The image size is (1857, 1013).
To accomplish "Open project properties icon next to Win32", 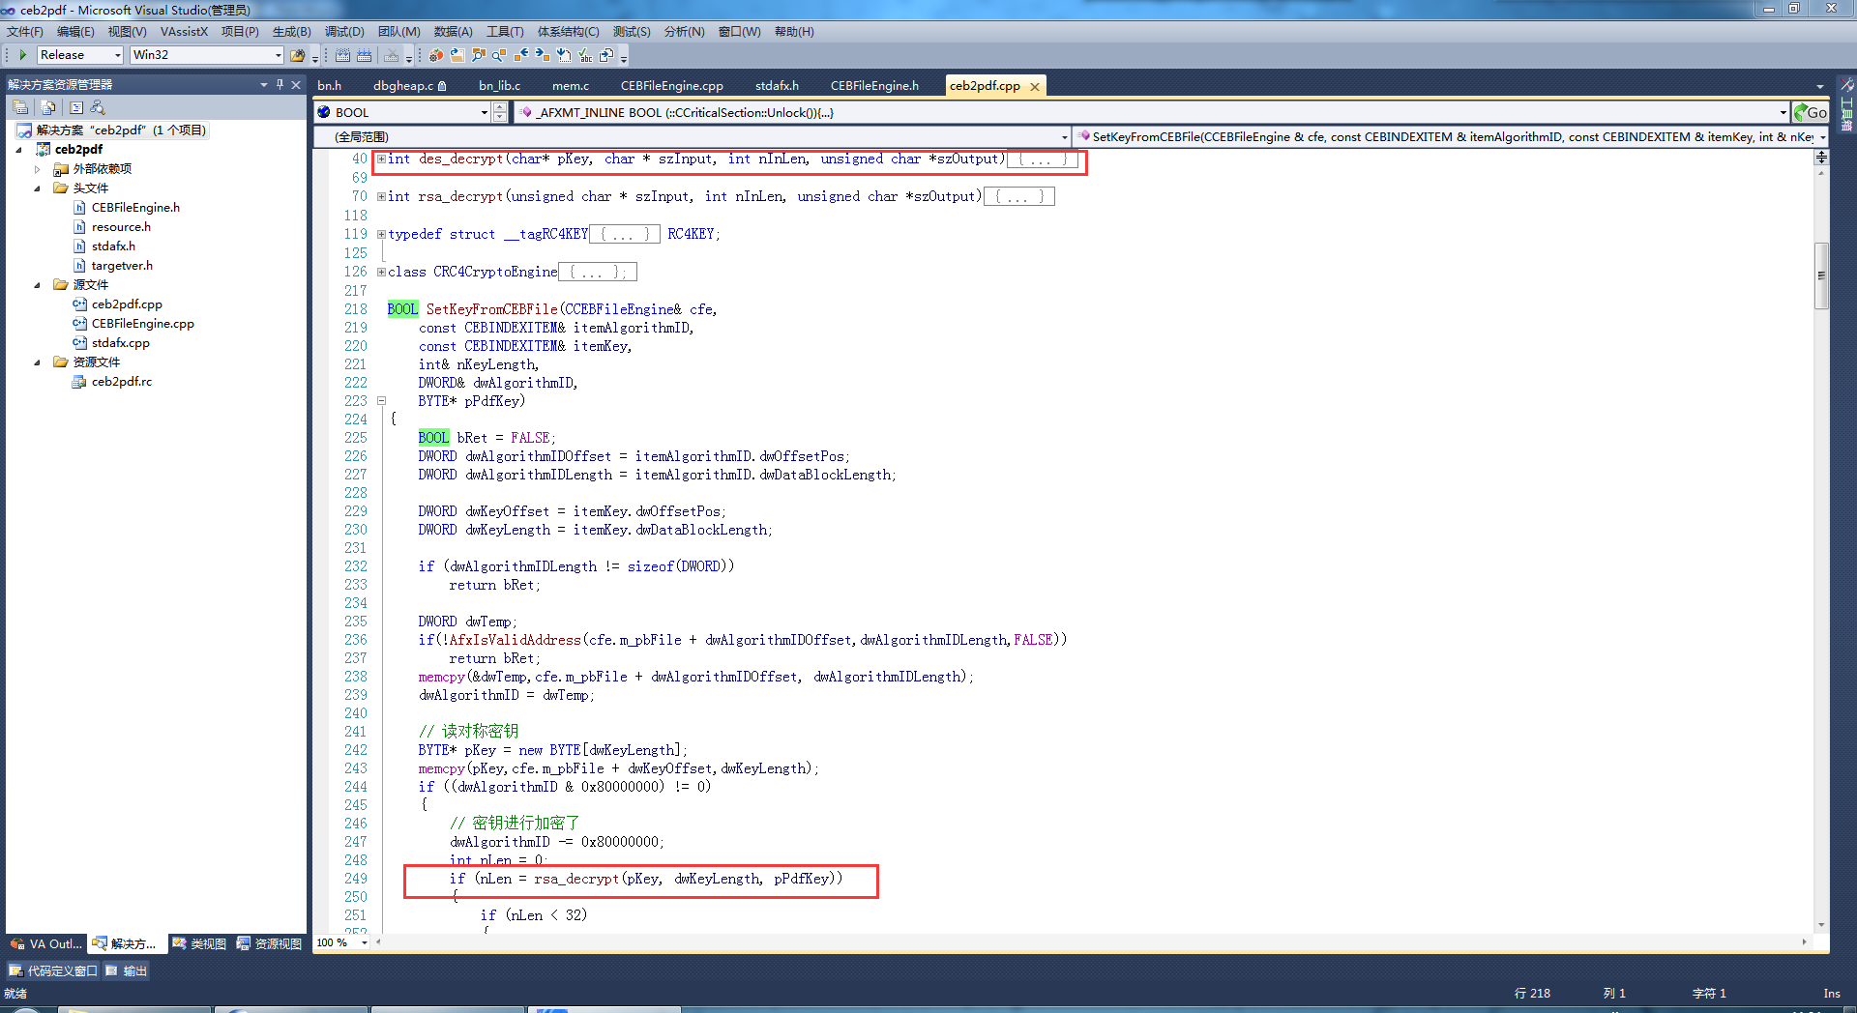I will point(298,55).
